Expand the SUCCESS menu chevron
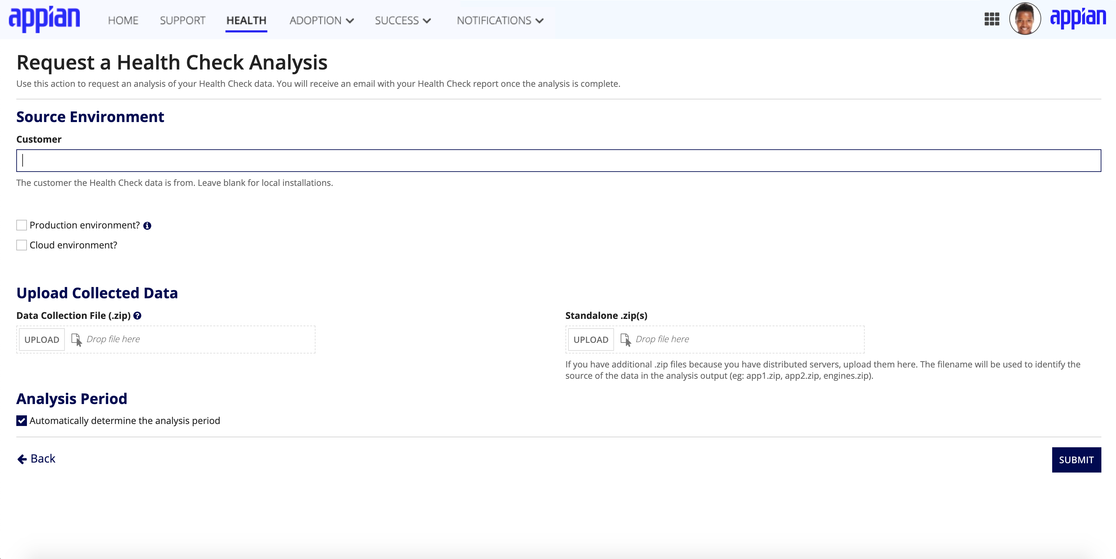The height and width of the screenshot is (559, 1116). pyautogui.click(x=427, y=21)
